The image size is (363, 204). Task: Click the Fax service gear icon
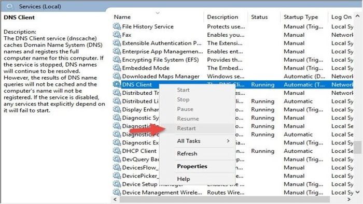(x=117, y=35)
